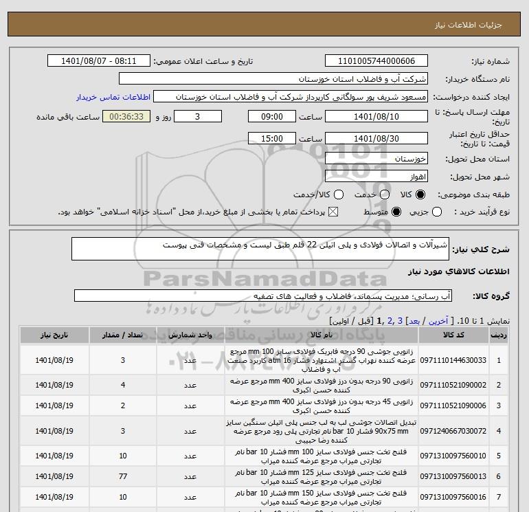This screenshot has width=529, height=512.
Task: Toggle treasury documents payment checkbox
Action: coord(333,212)
